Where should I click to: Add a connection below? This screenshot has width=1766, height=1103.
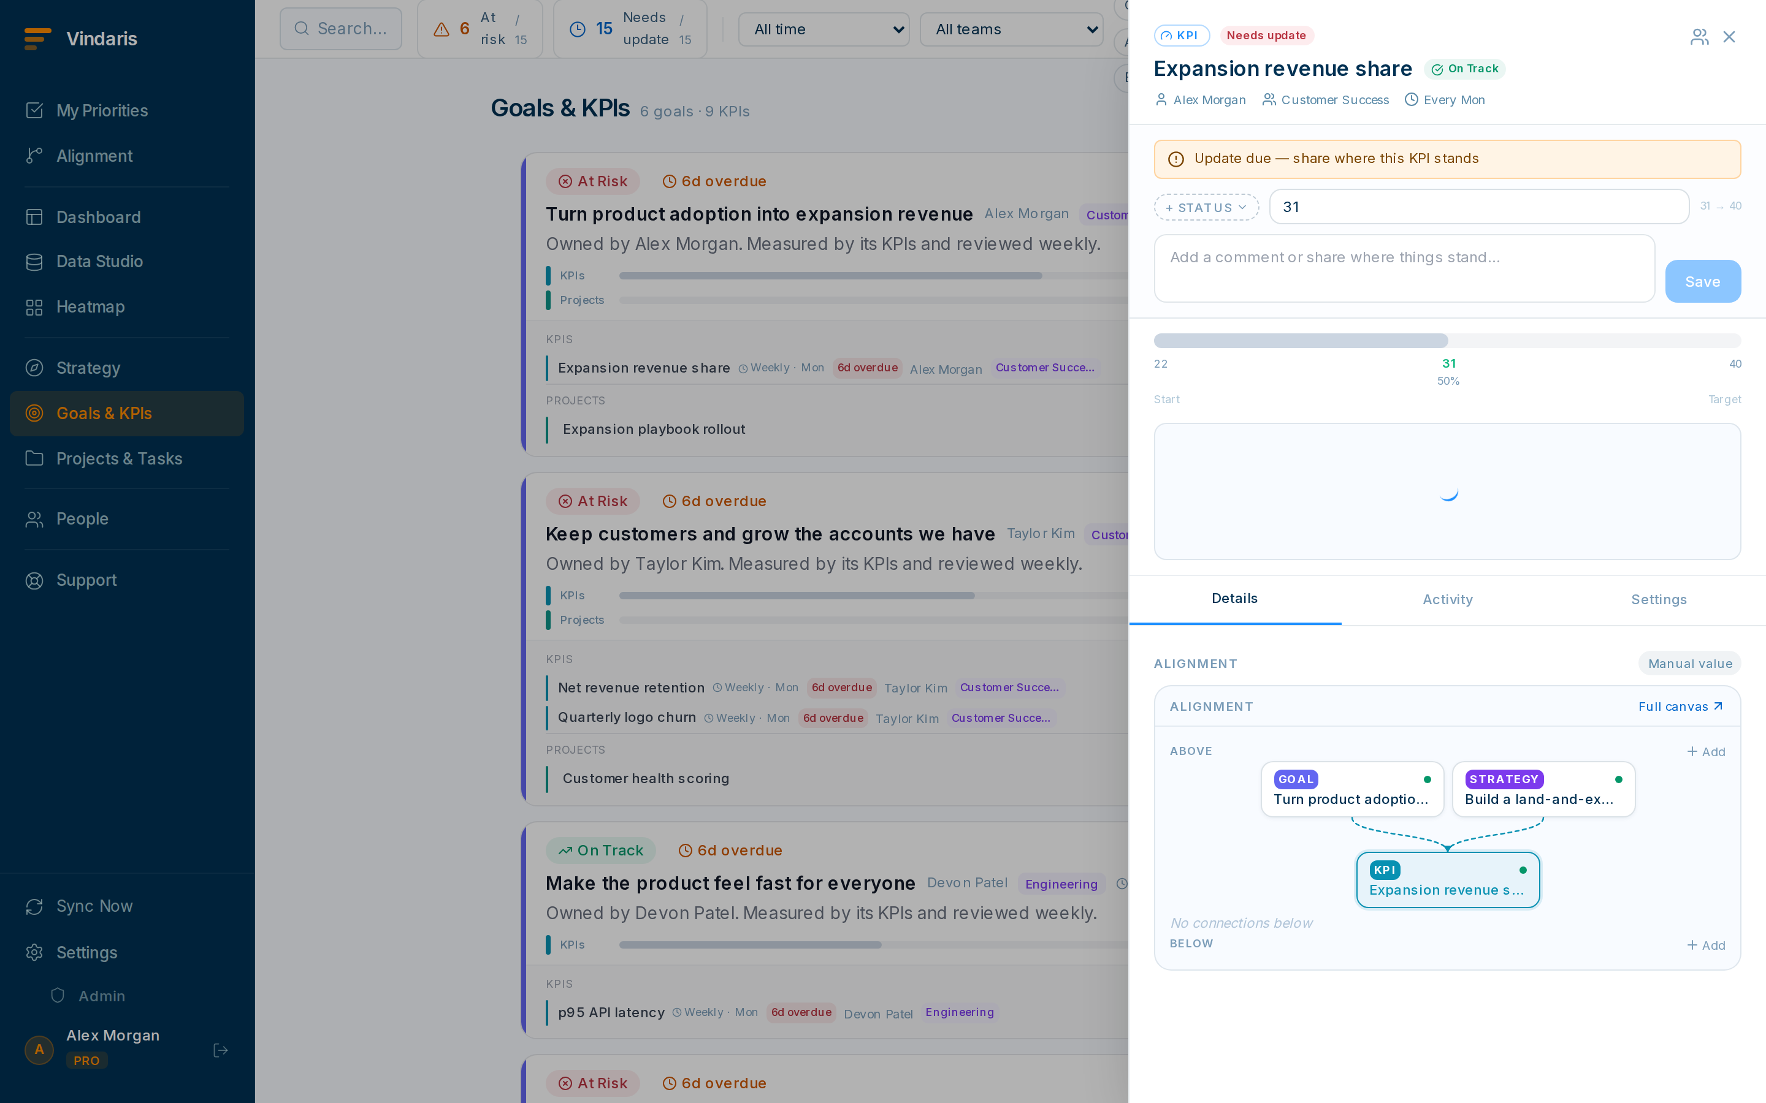[1706, 946]
